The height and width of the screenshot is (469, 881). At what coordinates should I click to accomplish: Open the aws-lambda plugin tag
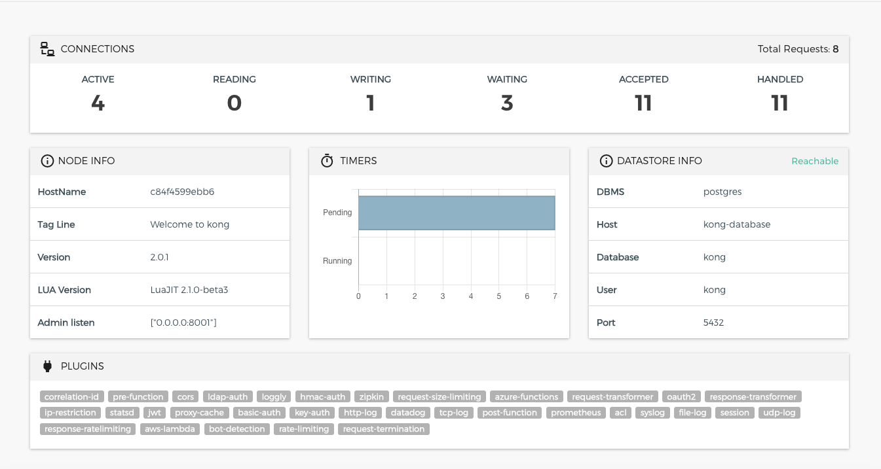(x=170, y=429)
